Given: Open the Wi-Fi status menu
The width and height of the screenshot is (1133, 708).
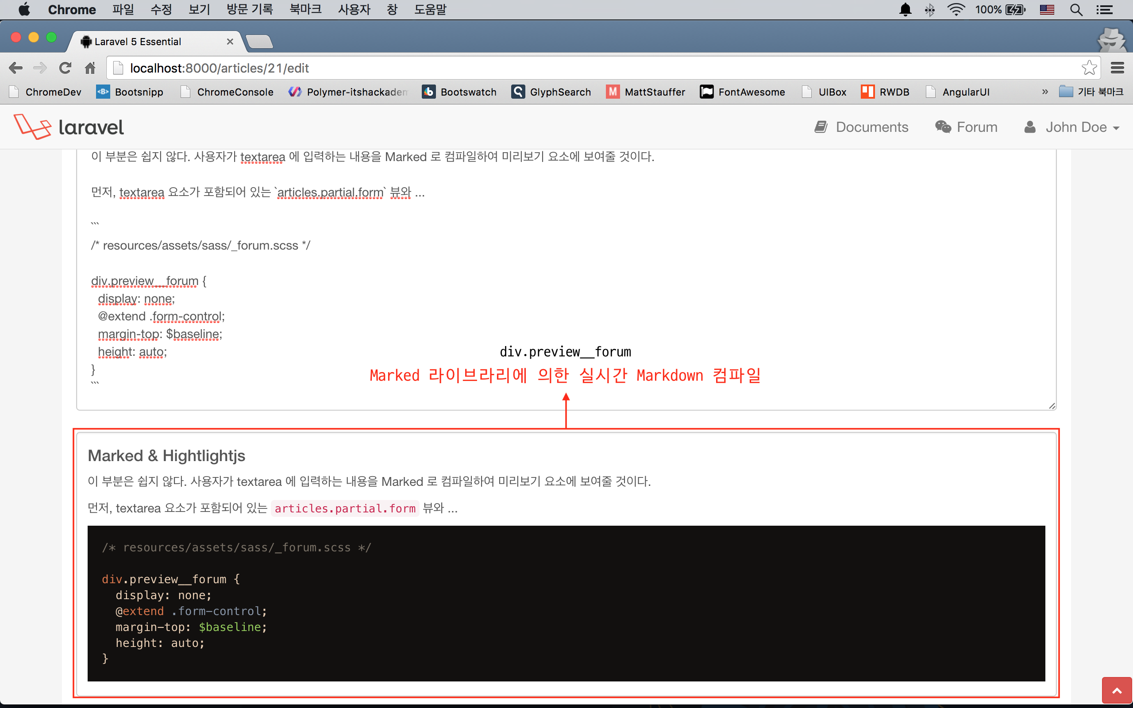Looking at the screenshot, I should (x=956, y=9).
